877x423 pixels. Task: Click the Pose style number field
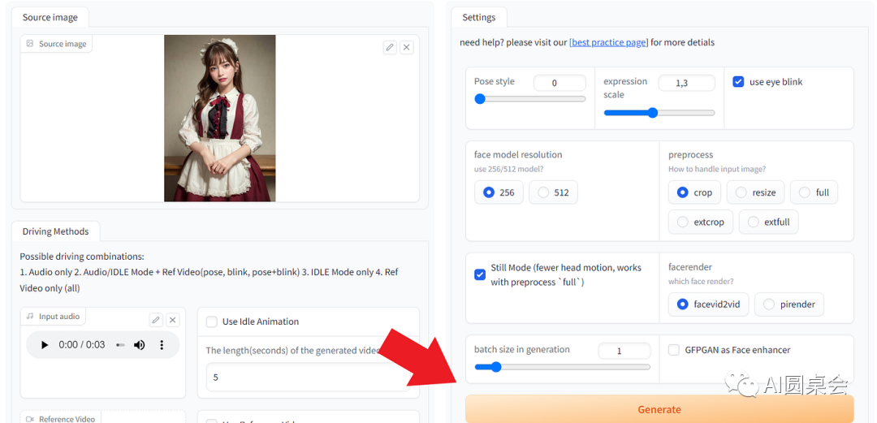coord(559,83)
